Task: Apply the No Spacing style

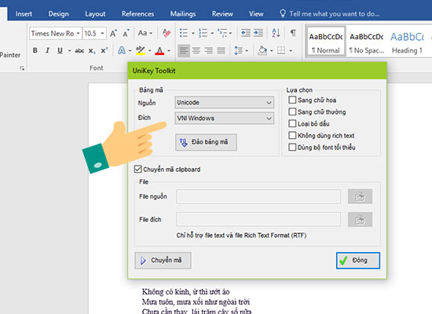Action: 367,42
